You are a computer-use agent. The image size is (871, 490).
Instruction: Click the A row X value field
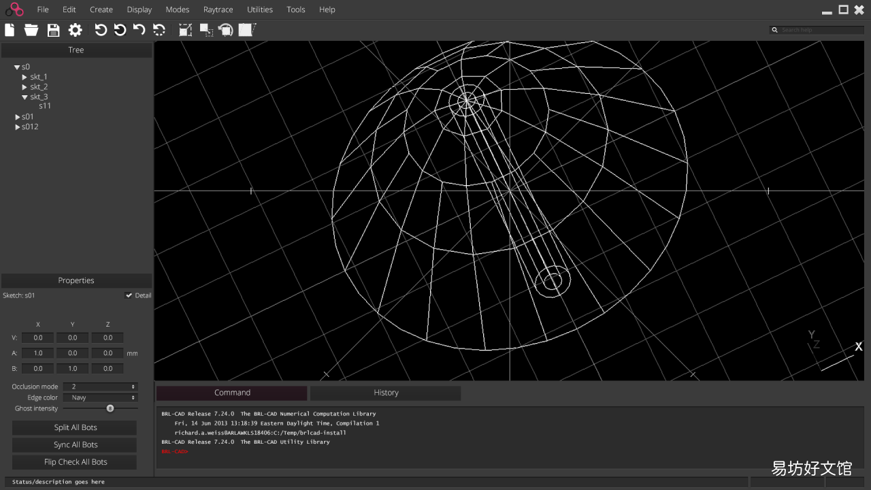(38, 353)
